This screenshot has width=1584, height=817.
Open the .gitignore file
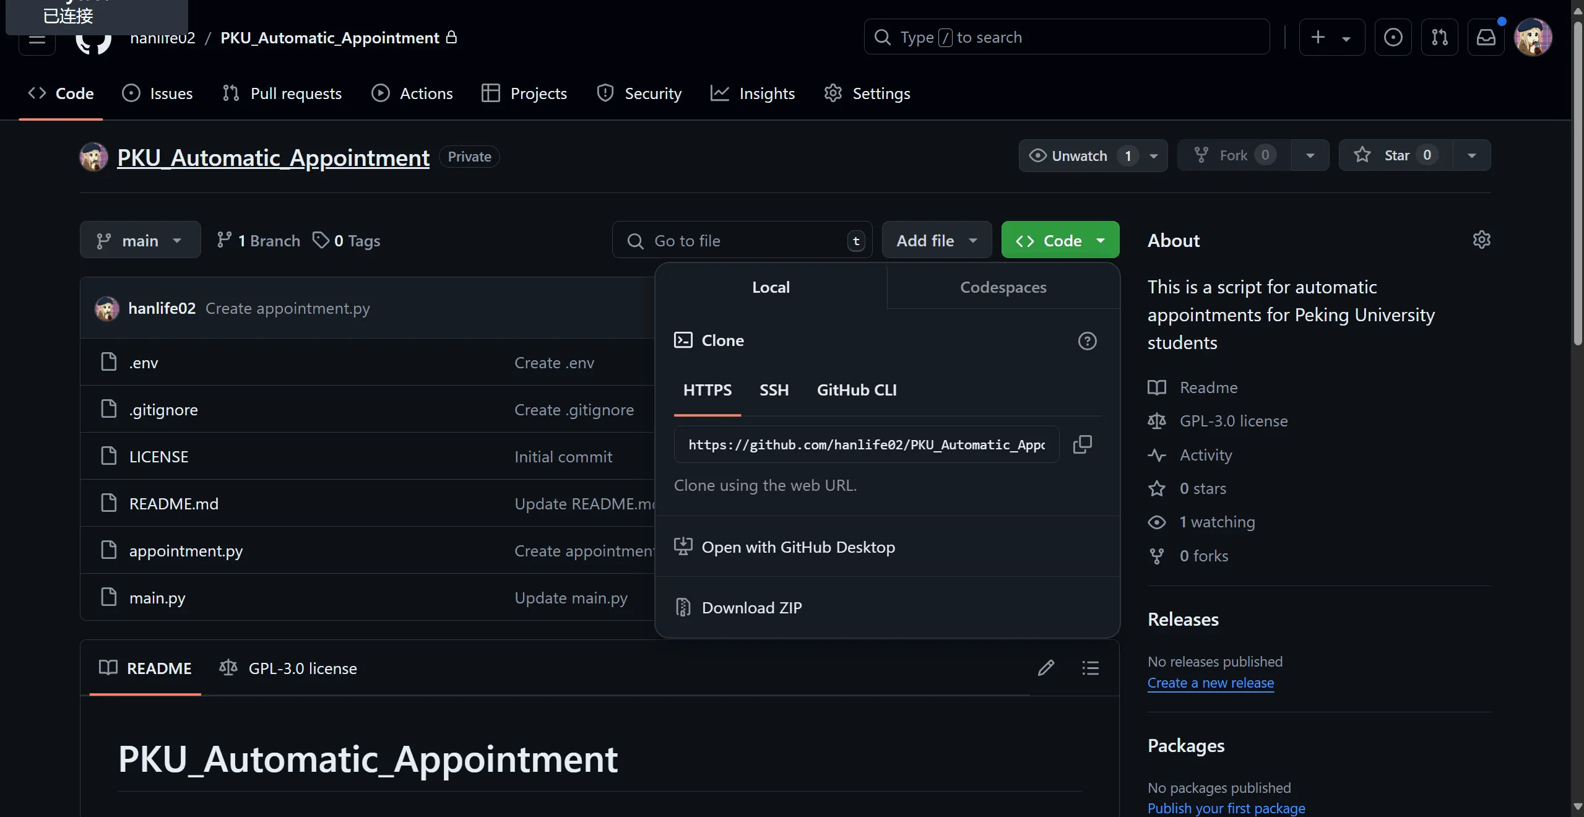click(x=163, y=409)
